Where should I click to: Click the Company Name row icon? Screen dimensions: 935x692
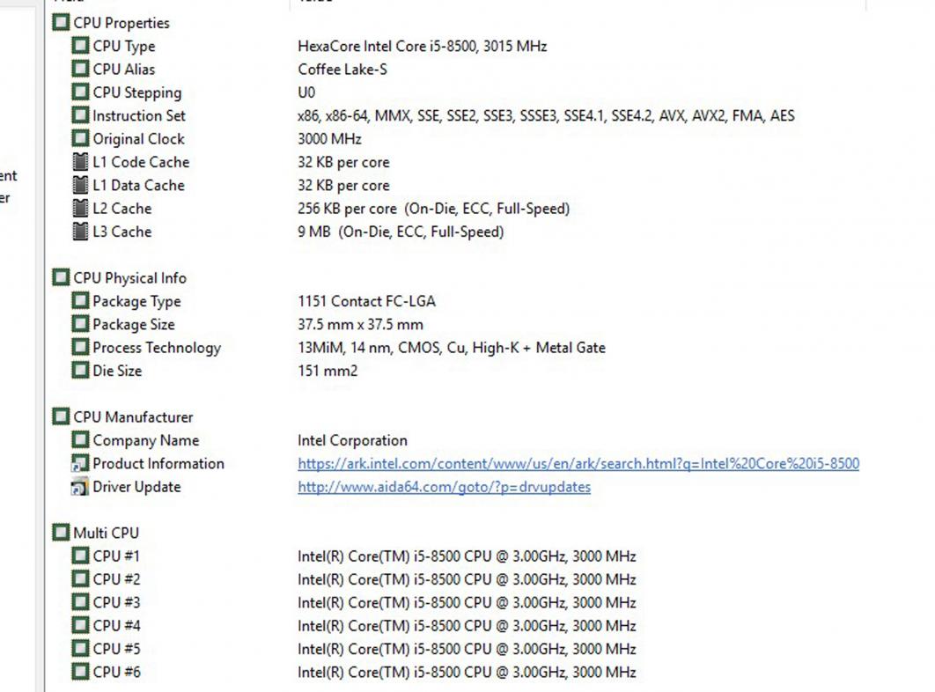pyautogui.click(x=80, y=439)
